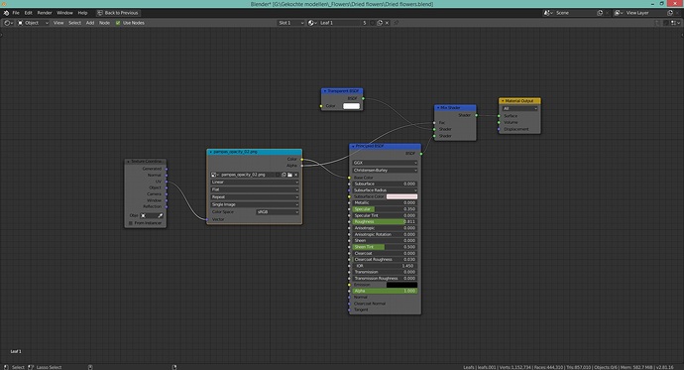Open the snapping options icon in header
This screenshot has height=370, width=684.
coord(675,23)
